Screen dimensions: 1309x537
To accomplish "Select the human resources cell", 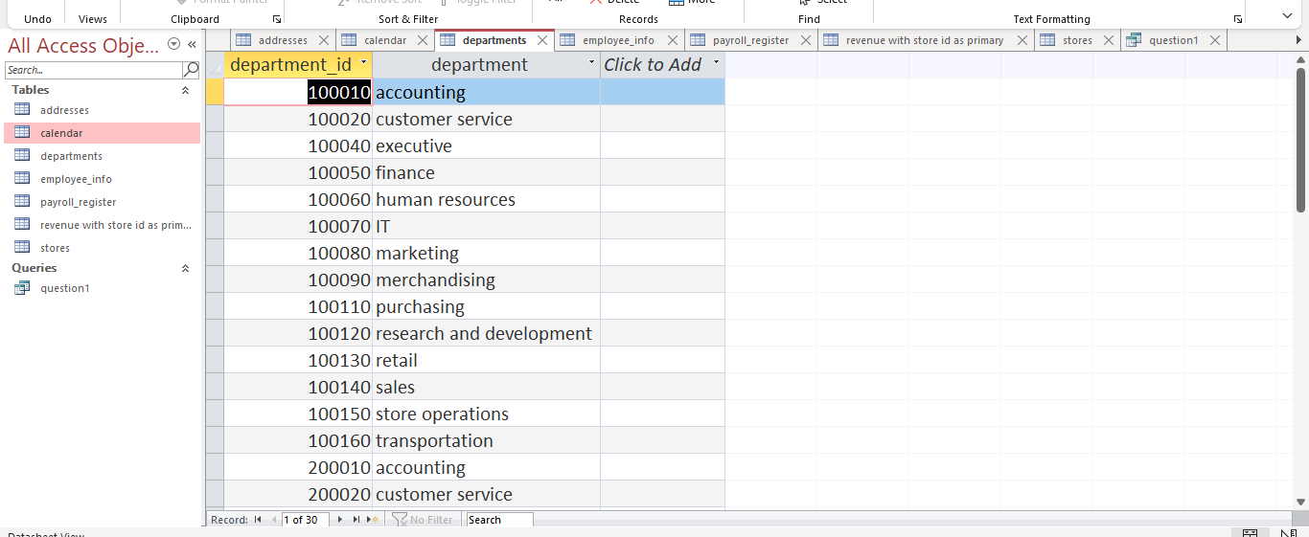I will point(486,200).
